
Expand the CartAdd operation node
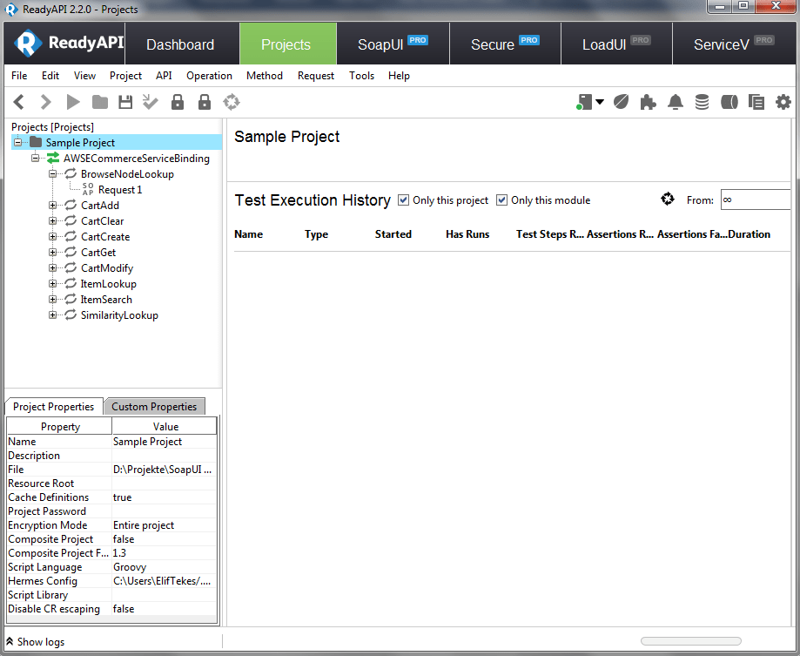[53, 206]
